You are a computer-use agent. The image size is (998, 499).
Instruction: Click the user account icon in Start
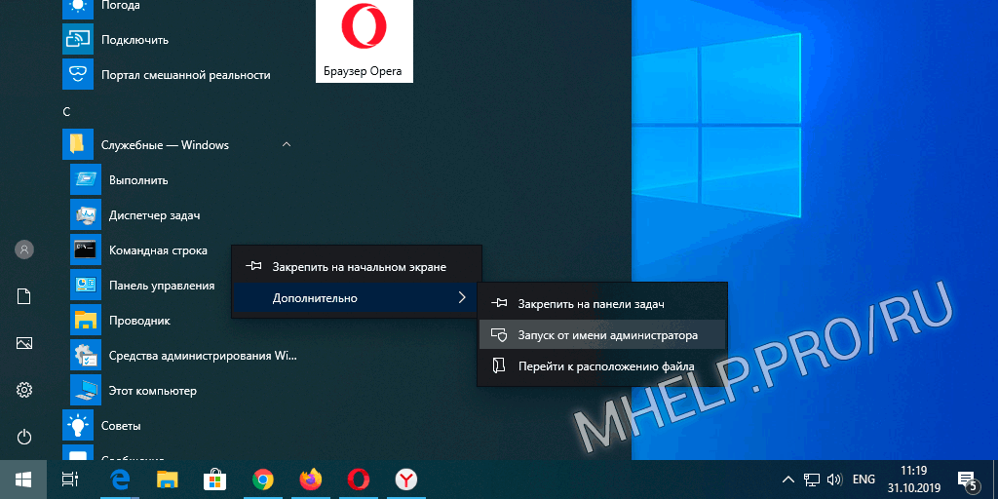(x=24, y=249)
